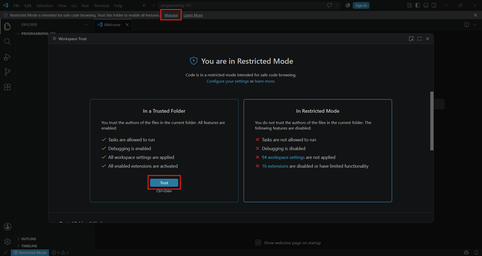Open the dropdown next to chat icon
This screenshot has height=256, width=482.
337,5
